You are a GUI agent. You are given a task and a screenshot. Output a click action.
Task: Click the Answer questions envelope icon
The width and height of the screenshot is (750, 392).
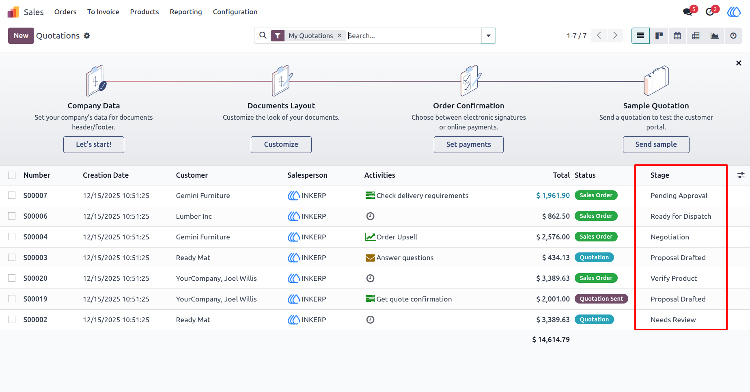coord(370,258)
